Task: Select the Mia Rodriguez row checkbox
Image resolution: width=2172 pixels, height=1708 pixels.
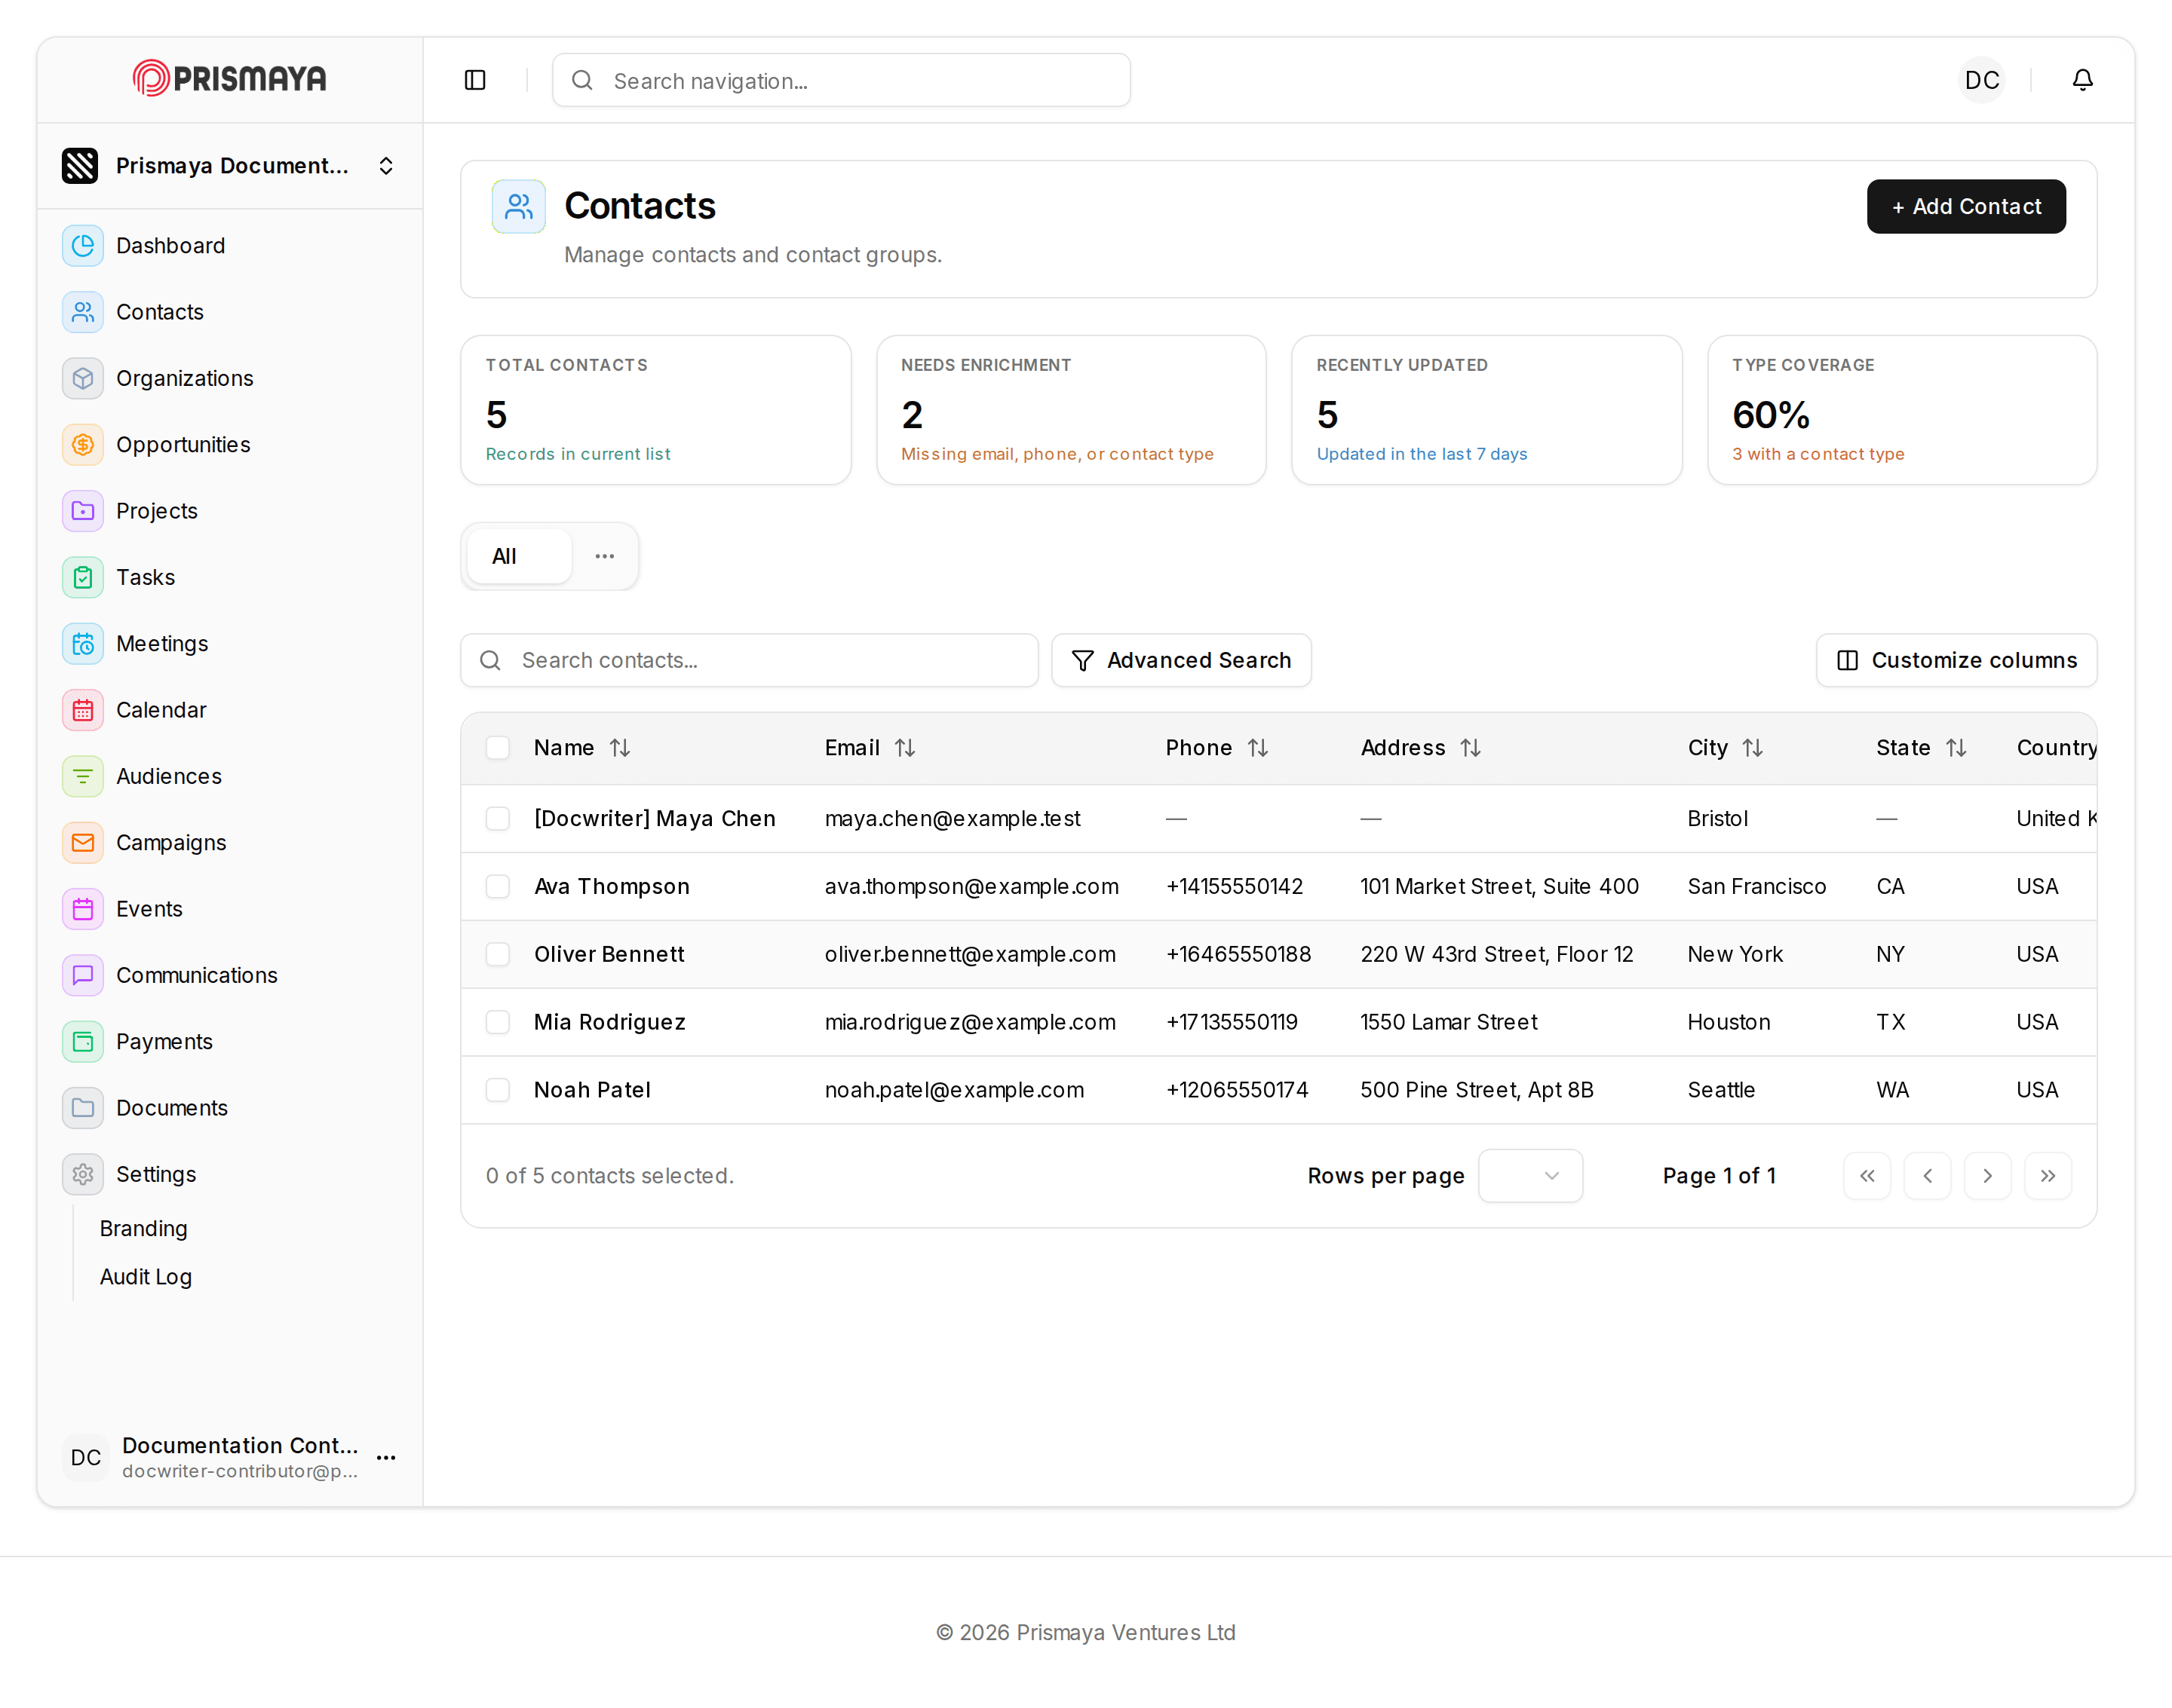Action: click(497, 1022)
